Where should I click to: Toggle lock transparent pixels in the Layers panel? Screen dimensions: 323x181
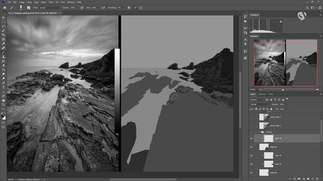[256, 109]
